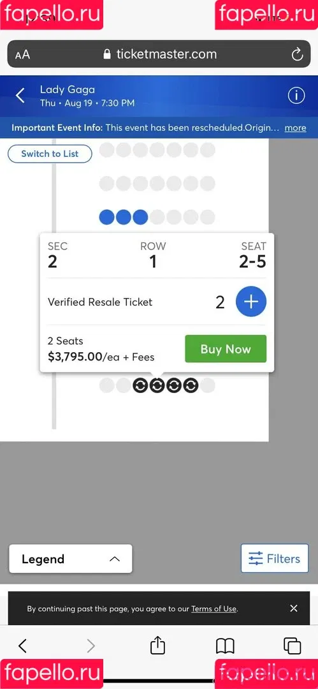Select the first blue available seat
The image size is (318, 689).
pyautogui.click(x=106, y=217)
